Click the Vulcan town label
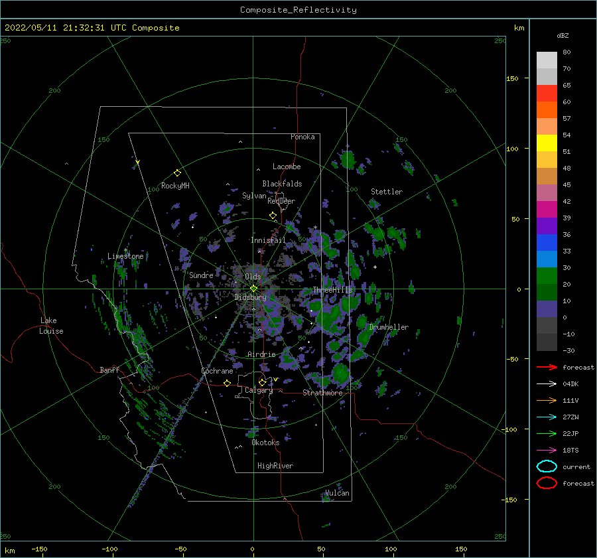This screenshot has width=597, height=558. coord(337,493)
